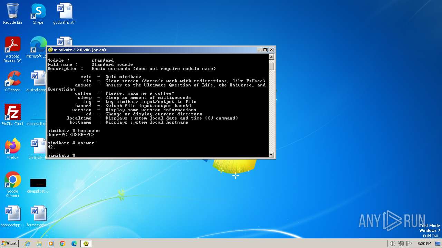Click the 'Full name : Standard module' line
The width and height of the screenshot is (442, 248).
[x=90, y=64]
